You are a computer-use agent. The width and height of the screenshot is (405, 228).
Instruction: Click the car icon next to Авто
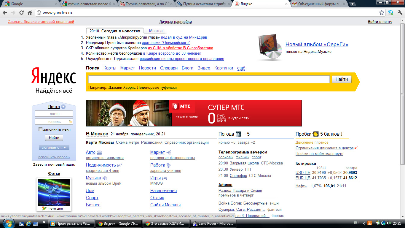99,153
